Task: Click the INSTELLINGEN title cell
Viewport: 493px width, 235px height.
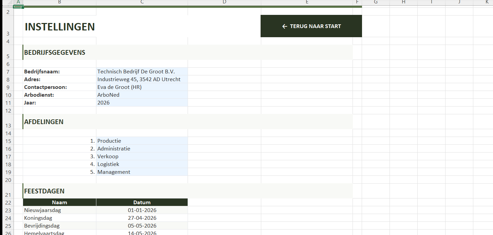Action: tap(60, 27)
